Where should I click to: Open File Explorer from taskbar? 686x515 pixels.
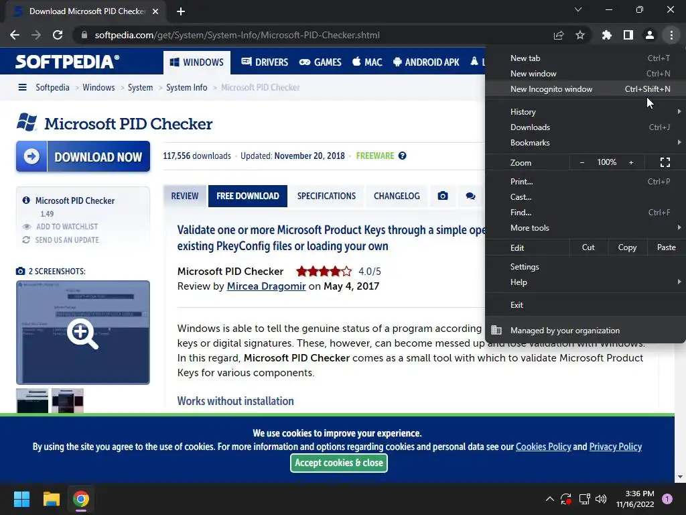click(x=51, y=499)
